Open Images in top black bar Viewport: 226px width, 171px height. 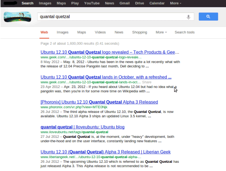pos(45,3)
